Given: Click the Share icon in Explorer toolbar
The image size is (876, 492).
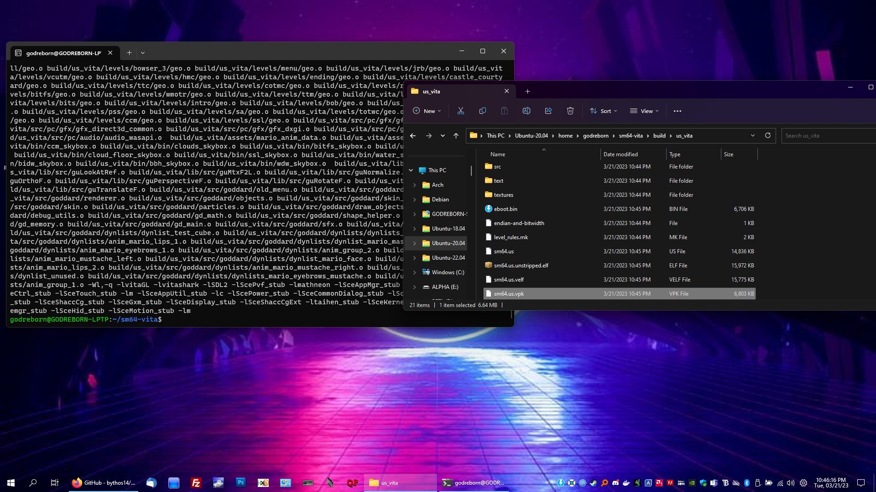Looking at the screenshot, I should tap(548, 111).
